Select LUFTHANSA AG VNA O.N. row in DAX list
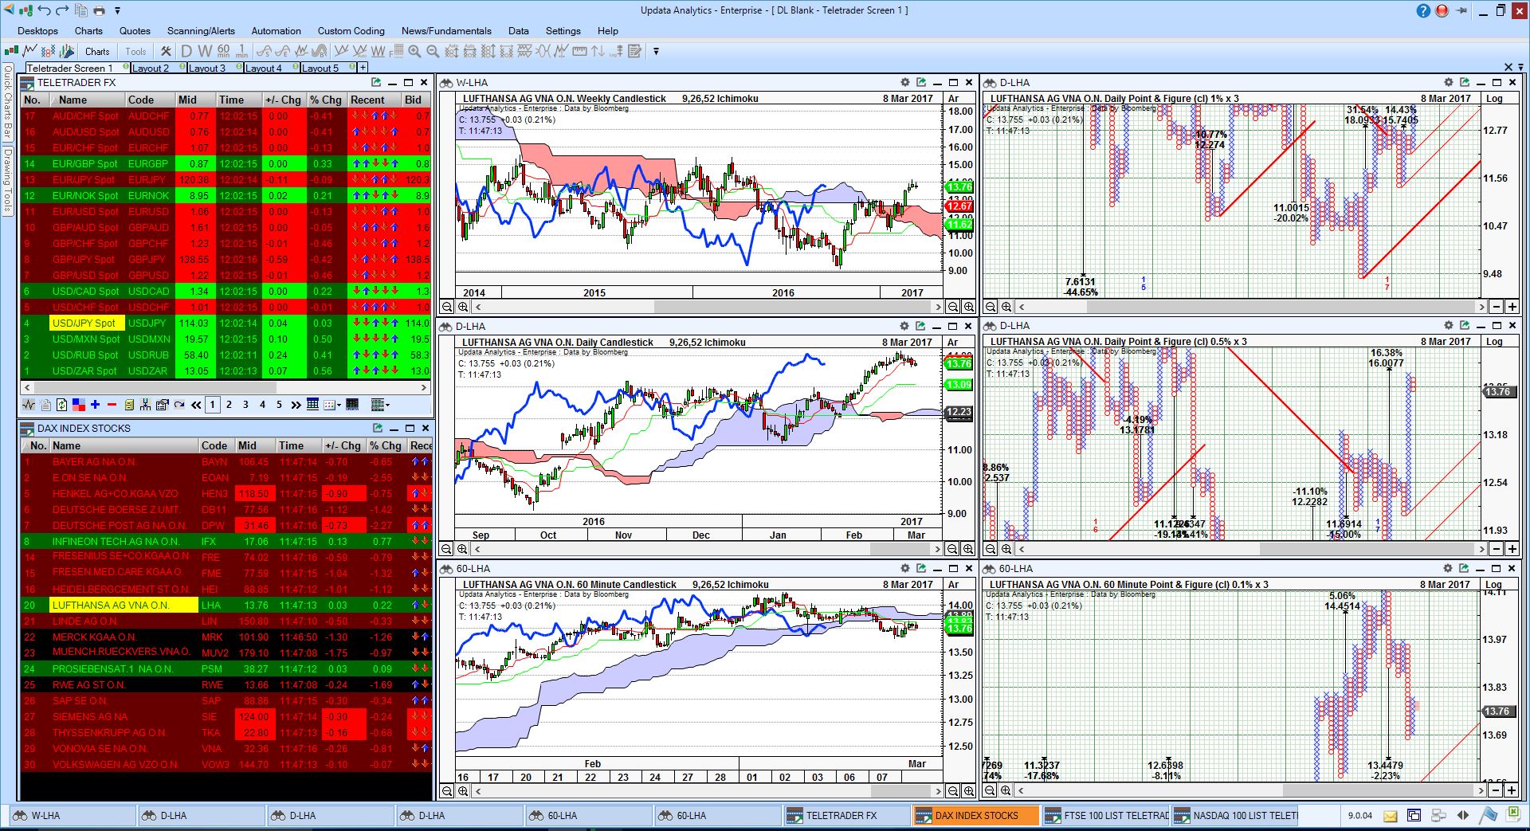The height and width of the screenshot is (831, 1530). pyautogui.click(x=226, y=605)
